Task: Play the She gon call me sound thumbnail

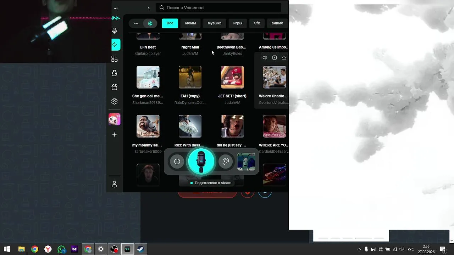Action: click(148, 77)
